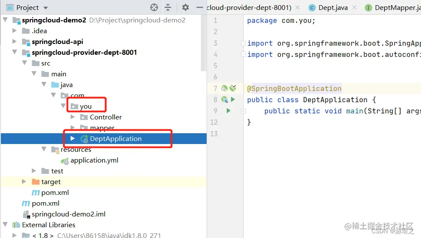The image size is (421, 238).
Task: Open the module pom.xml under target
Action: click(55, 193)
